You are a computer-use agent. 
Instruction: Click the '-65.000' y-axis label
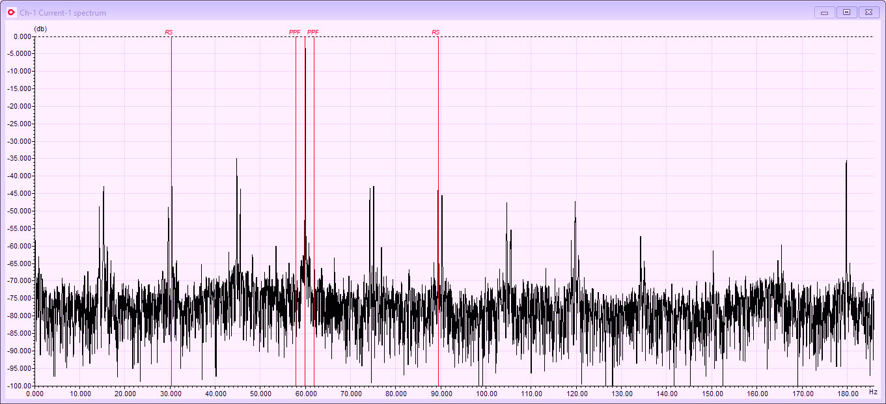pos(21,263)
